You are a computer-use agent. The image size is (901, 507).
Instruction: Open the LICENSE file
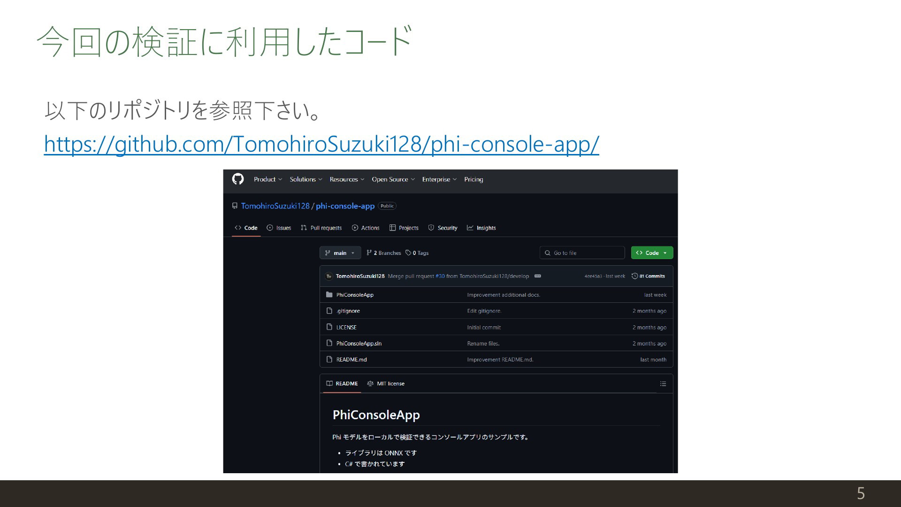coord(346,327)
